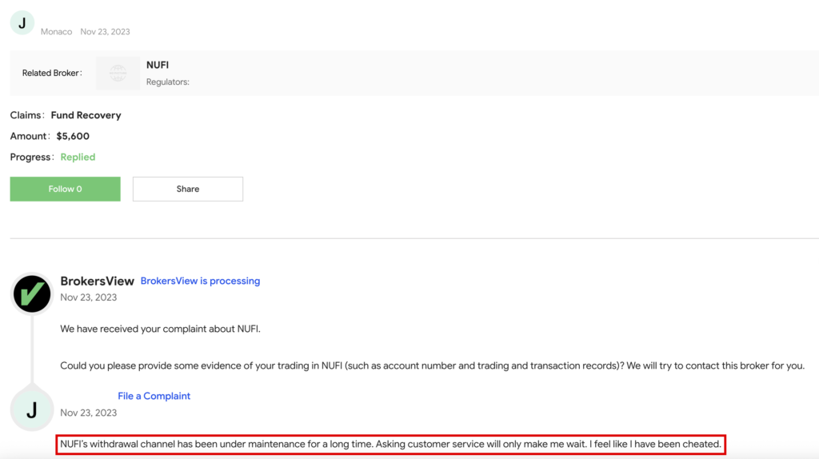
Task: Click the sentence asking for trading evidence
Action: pyautogui.click(x=432, y=365)
